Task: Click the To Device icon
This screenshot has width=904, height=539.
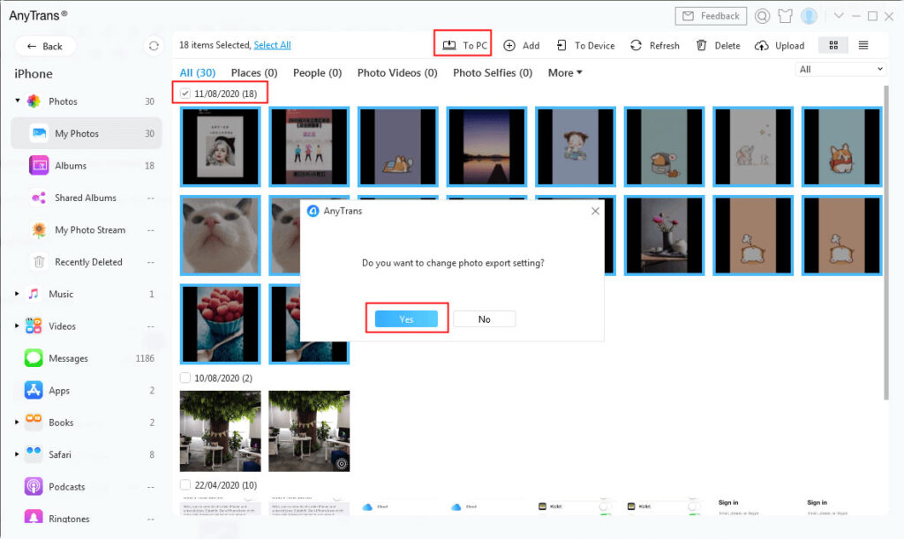Action: click(561, 45)
